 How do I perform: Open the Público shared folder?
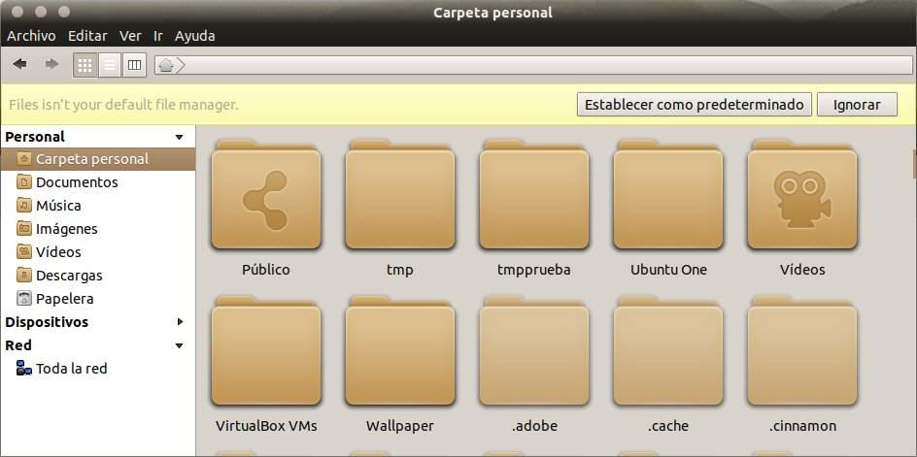click(266, 195)
